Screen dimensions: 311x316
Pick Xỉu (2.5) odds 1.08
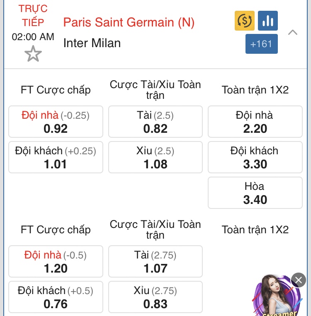[155, 157]
